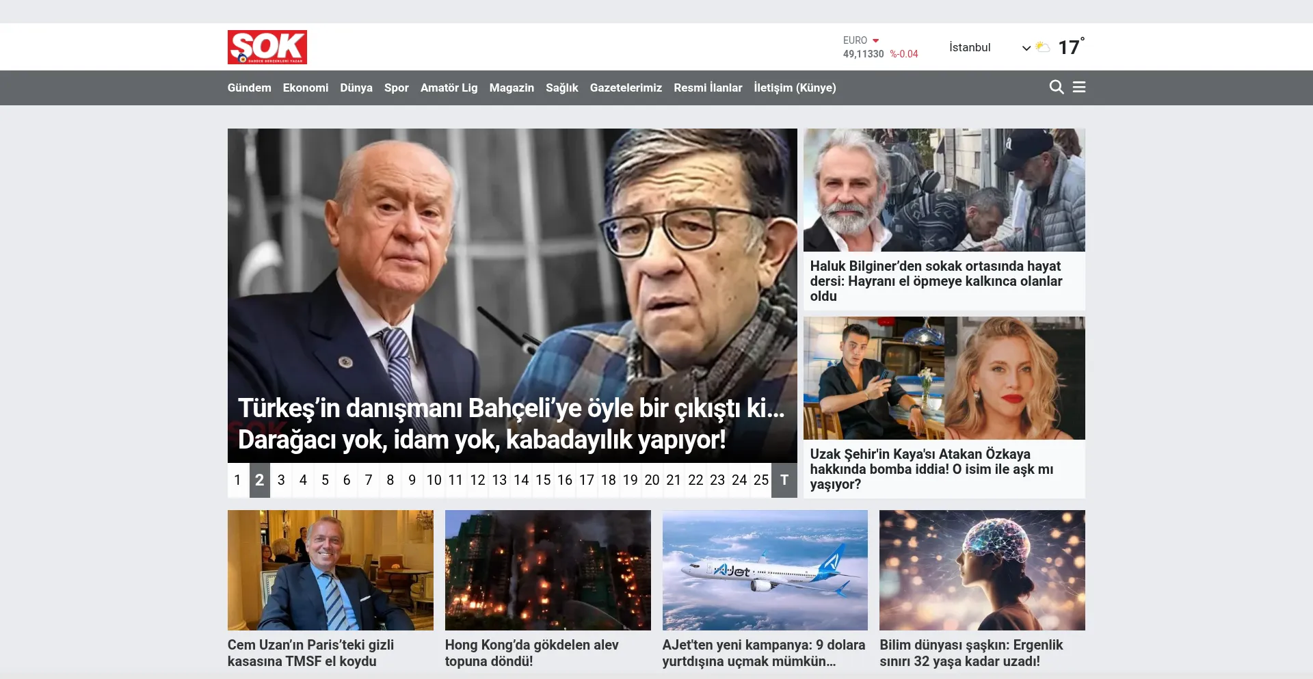1313x679 pixels.
Task: Read the Haluk Bilginer hayat dersi article
Action: click(936, 281)
